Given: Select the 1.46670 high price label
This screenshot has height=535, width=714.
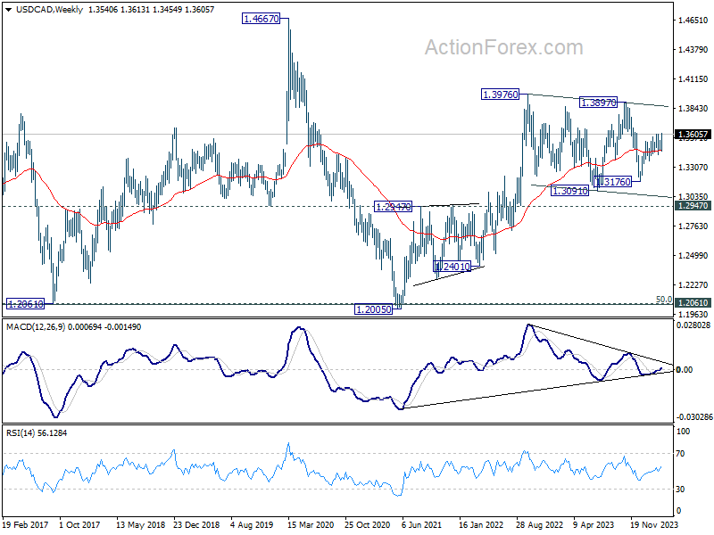Looking at the screenshot, I should point(261,19).
